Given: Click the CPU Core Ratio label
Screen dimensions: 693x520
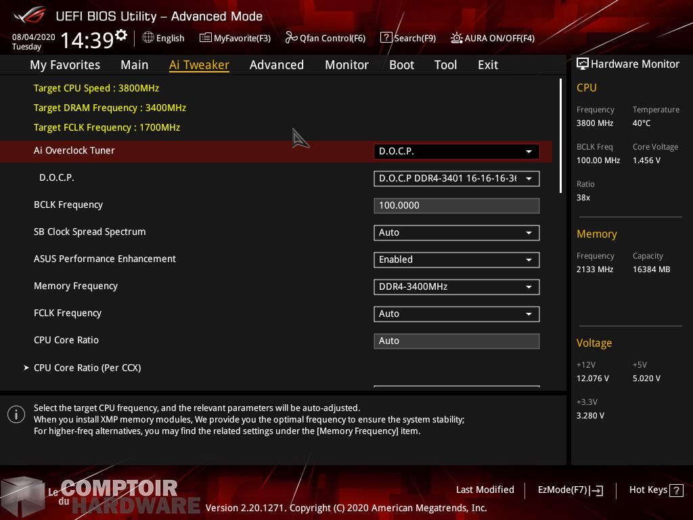Looking at the screenshot, I should click(66, 340).
